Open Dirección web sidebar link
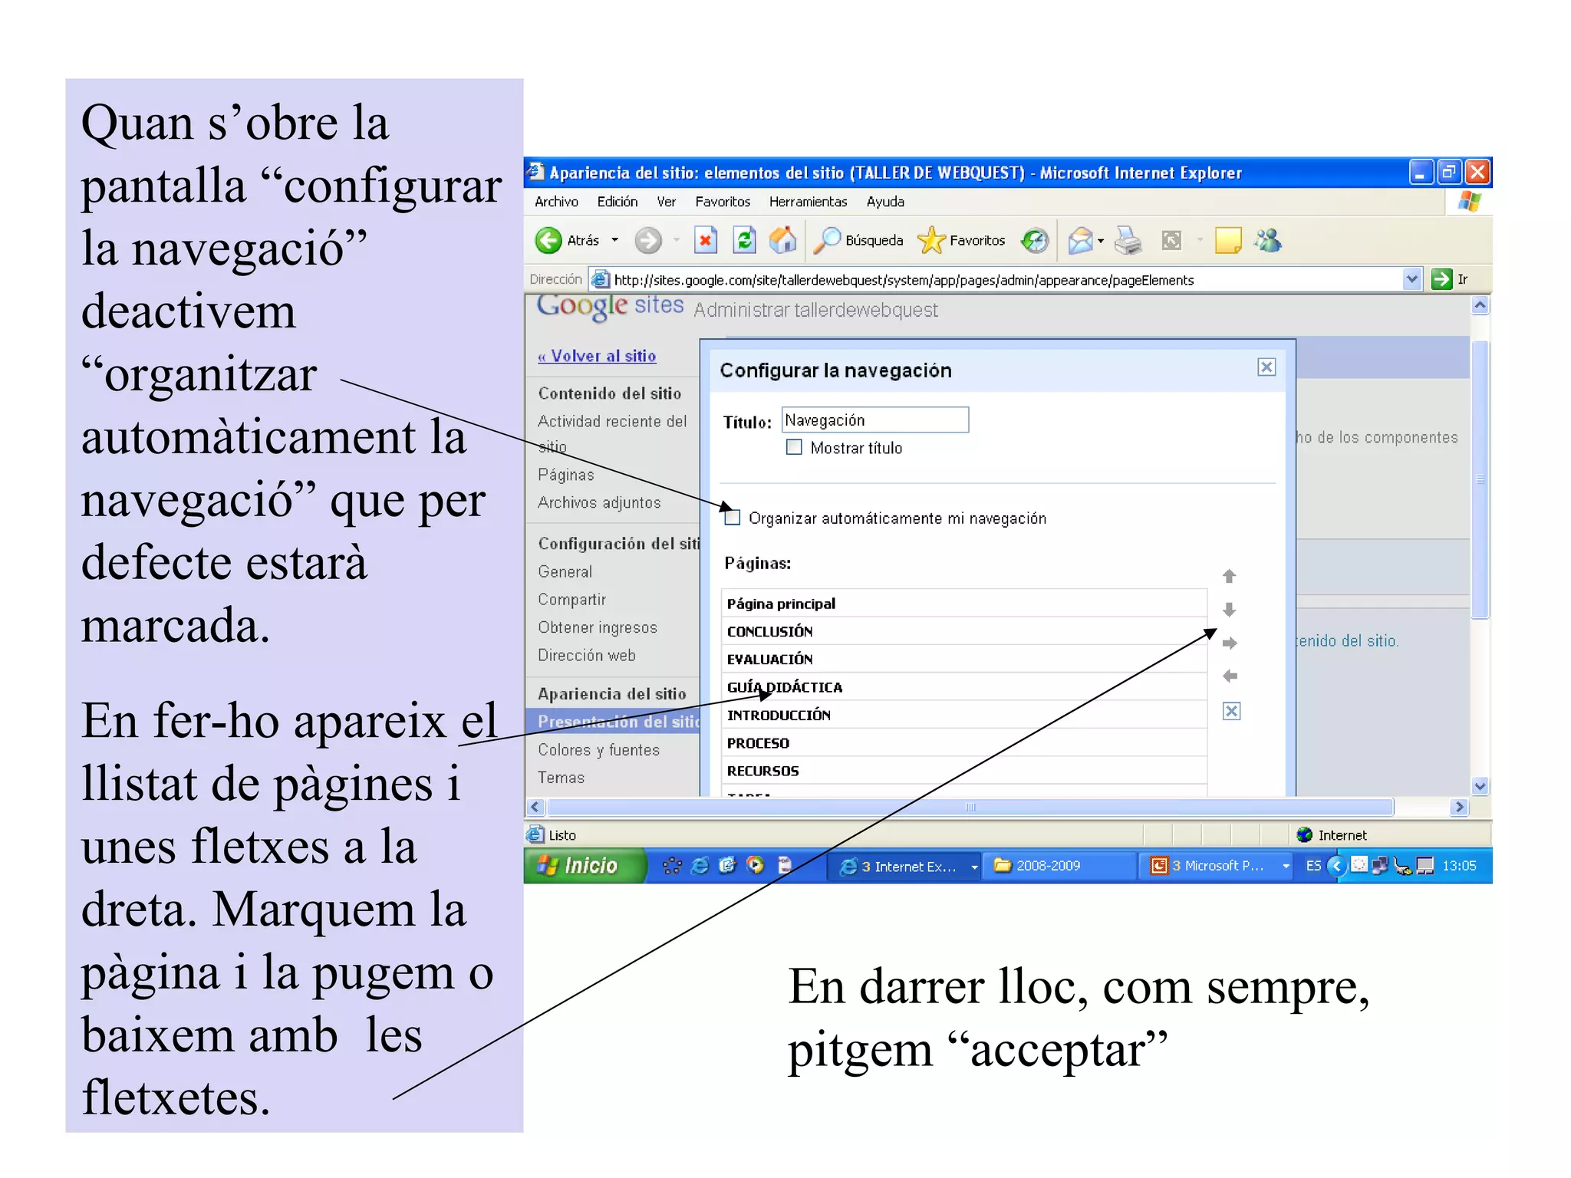Viewport: 1571px width, 1178px height. [587, 655]
